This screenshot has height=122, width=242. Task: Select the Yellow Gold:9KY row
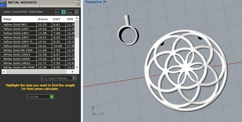pos(38,24)
